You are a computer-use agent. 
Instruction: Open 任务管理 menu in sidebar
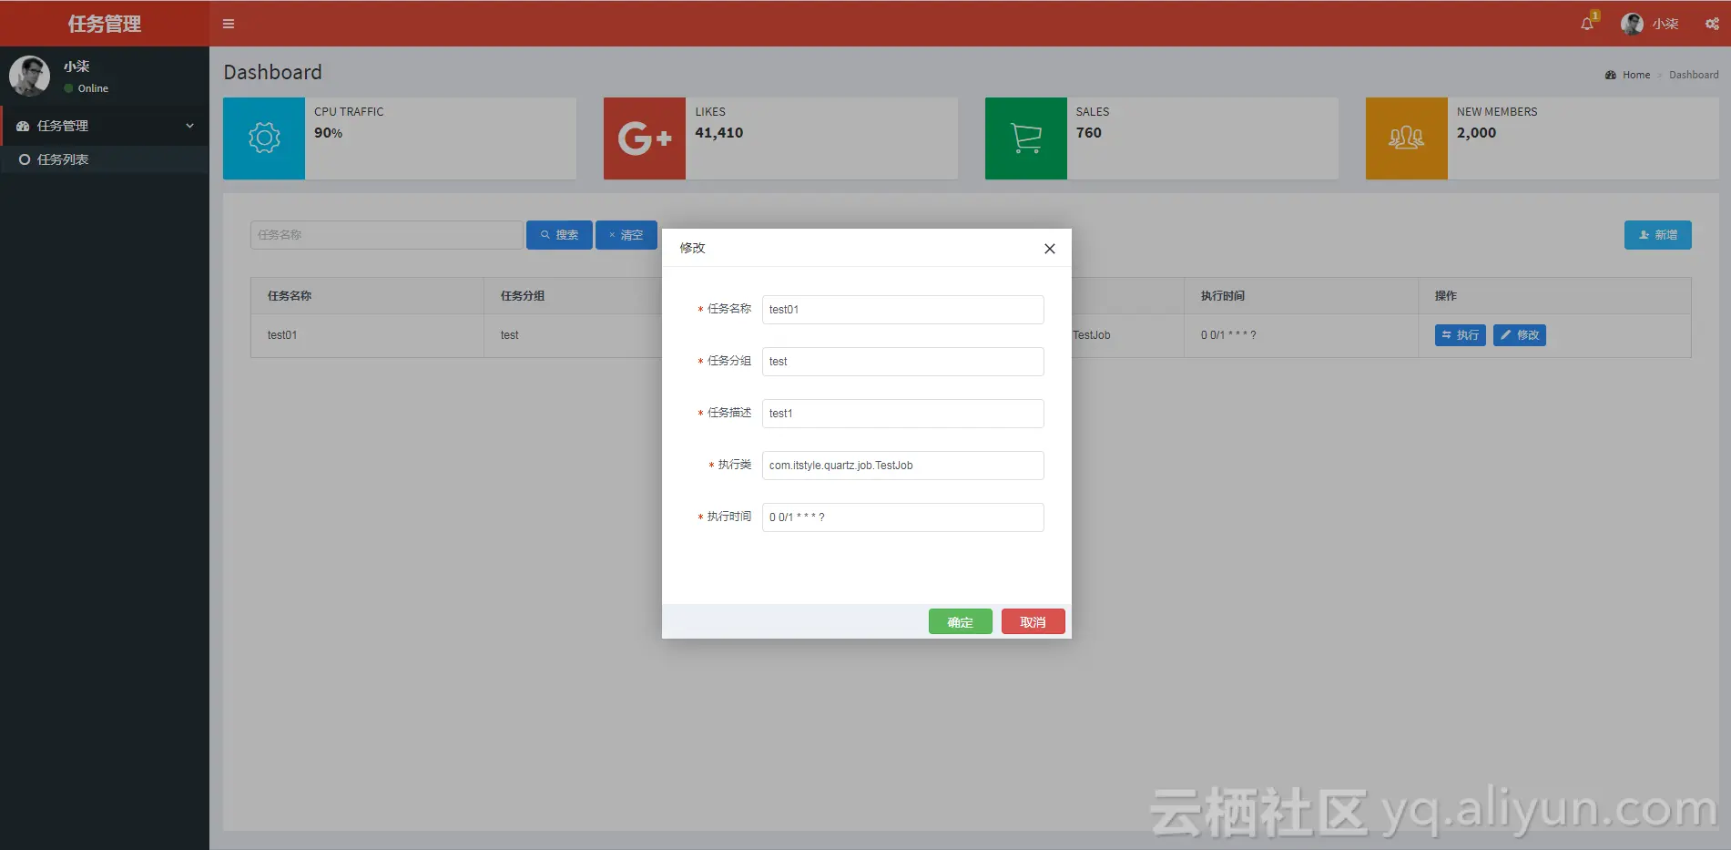coord(105,126)
